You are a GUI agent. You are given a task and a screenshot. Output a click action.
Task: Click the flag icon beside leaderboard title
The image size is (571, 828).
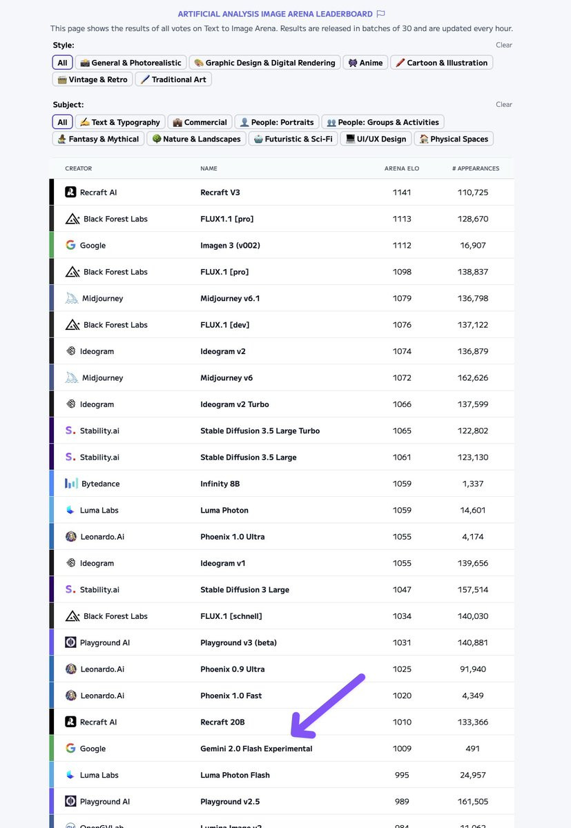coord(380,14)
